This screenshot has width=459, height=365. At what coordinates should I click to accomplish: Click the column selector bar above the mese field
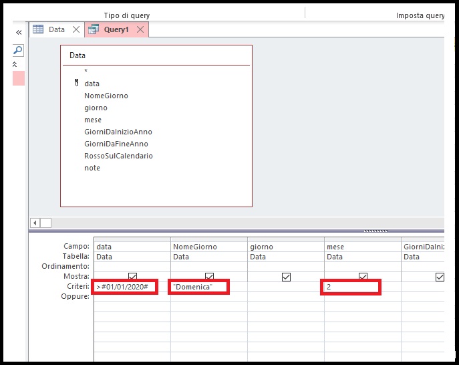click(363, 239)
